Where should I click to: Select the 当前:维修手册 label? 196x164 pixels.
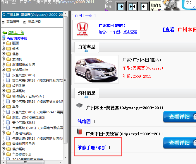click(x=17, y=38)
